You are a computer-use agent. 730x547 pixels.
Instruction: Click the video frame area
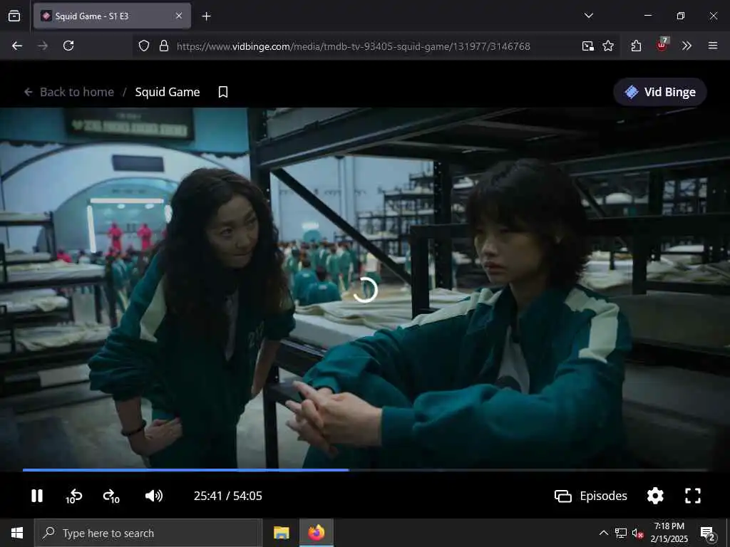coord(365,288)
